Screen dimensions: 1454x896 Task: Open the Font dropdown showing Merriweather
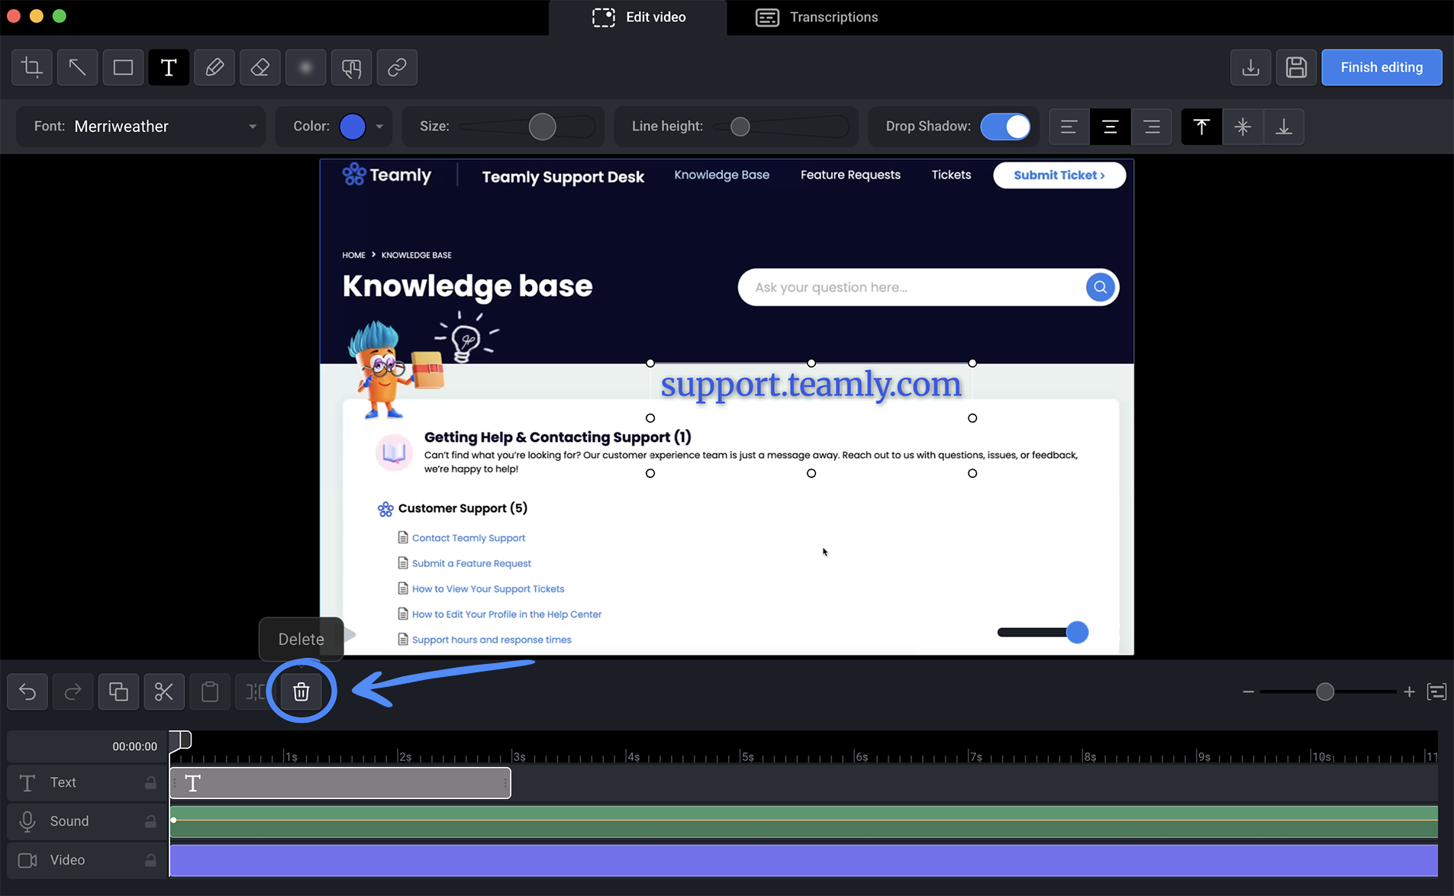point(141,127)
